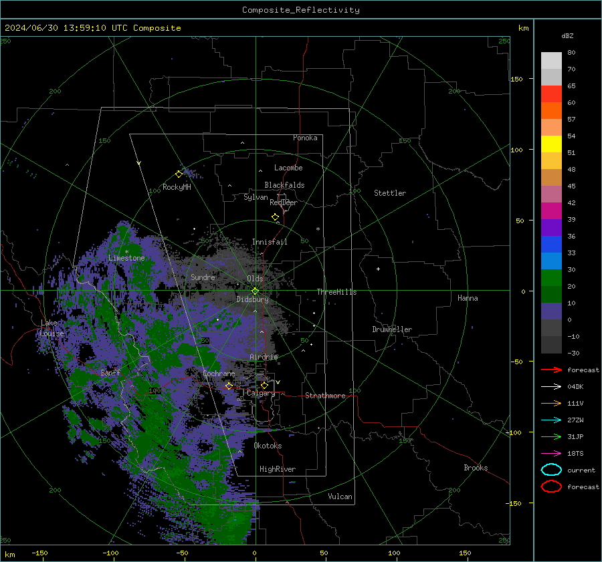Click the Brooks town label

tap(476, 467)
